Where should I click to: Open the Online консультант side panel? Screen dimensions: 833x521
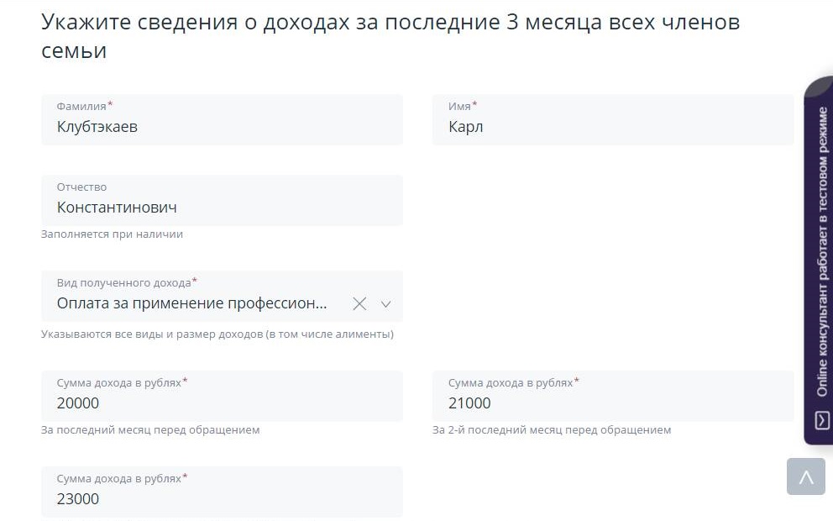821,252
